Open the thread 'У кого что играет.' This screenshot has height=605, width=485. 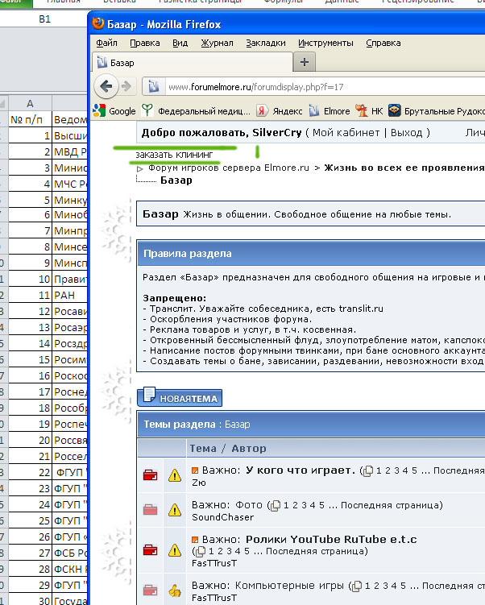coord(301,470)
